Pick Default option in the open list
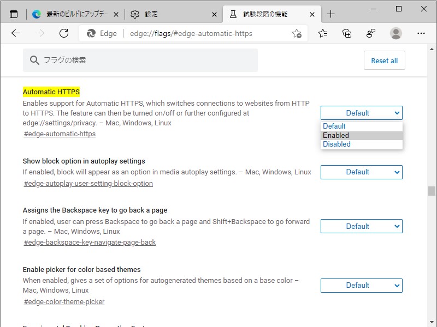This screenshot has height=327, width=437. click(361, 126)
